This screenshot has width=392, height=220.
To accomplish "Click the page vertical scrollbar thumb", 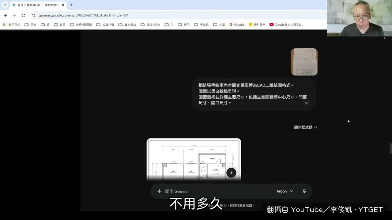I will (390, 149).
